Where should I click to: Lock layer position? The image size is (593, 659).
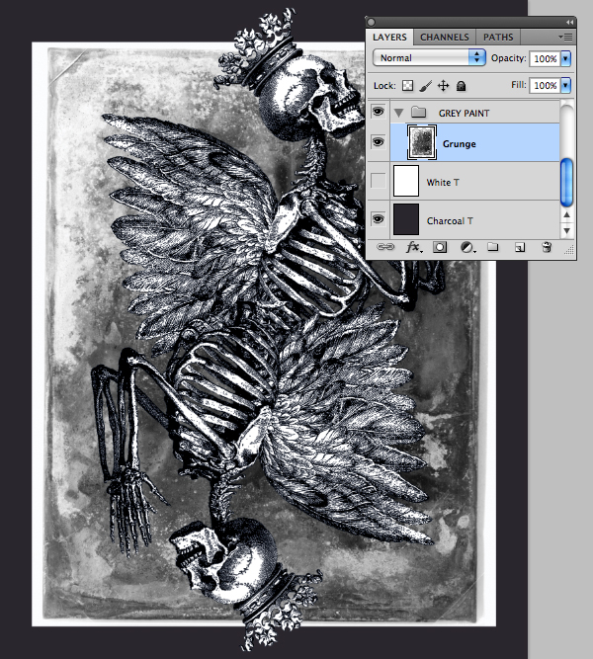444,86
